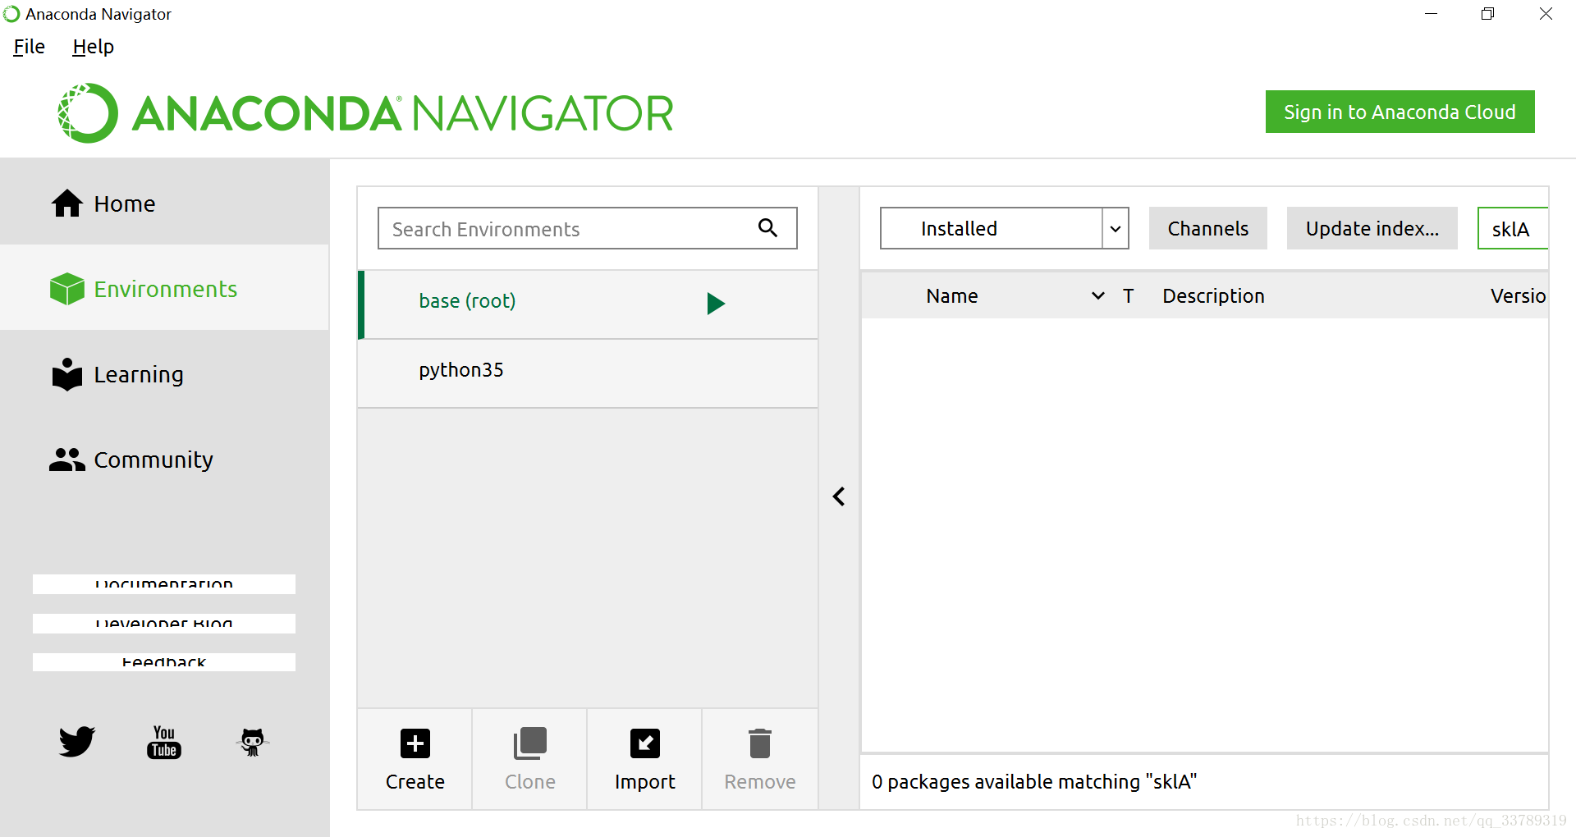
Task: Open the GitHub octocat icon link
Action: point(252,742)
